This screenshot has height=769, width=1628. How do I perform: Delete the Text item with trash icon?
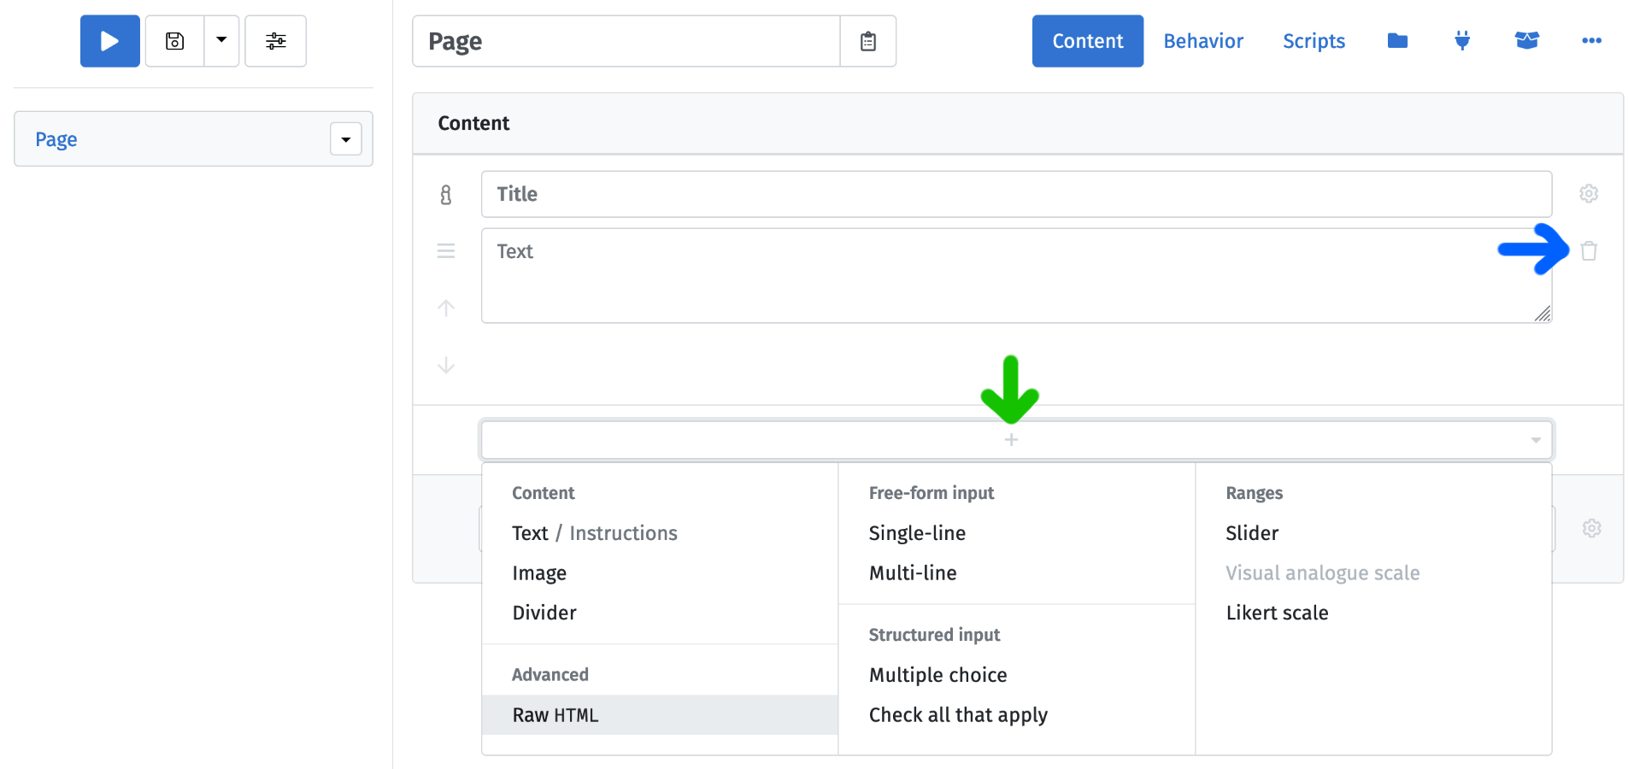[x=1589, y=251]
